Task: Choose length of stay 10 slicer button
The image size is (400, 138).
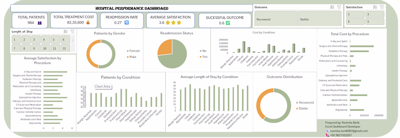Action: [x=45, y=48]
